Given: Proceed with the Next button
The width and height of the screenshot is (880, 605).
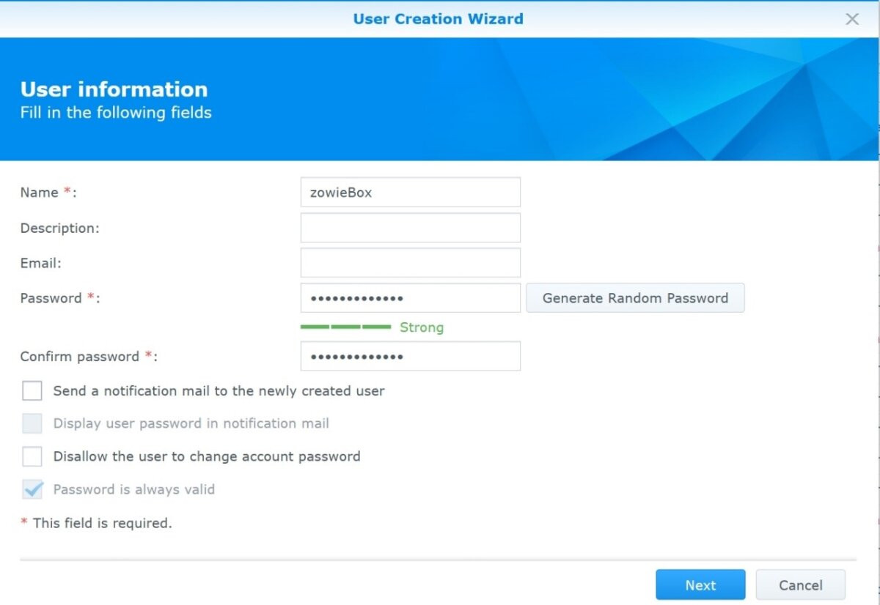Looking at the screenshot, I should (x=700, y=585).
